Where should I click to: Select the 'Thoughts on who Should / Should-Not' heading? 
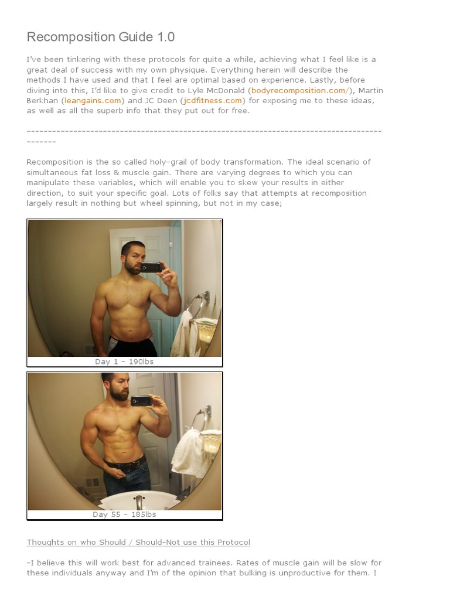(x=138, y=542)
